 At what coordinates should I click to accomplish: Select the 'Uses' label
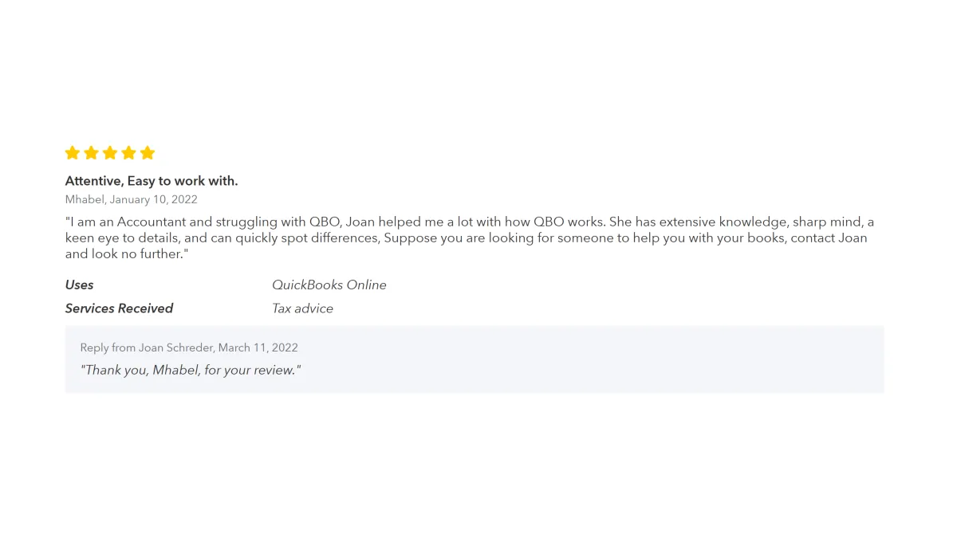79,285
